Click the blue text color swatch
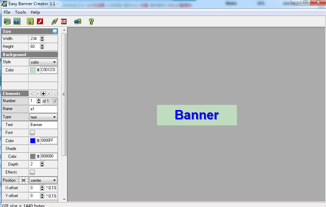The width and height of the screenshot is (326, 207). (x=32, y=140)
